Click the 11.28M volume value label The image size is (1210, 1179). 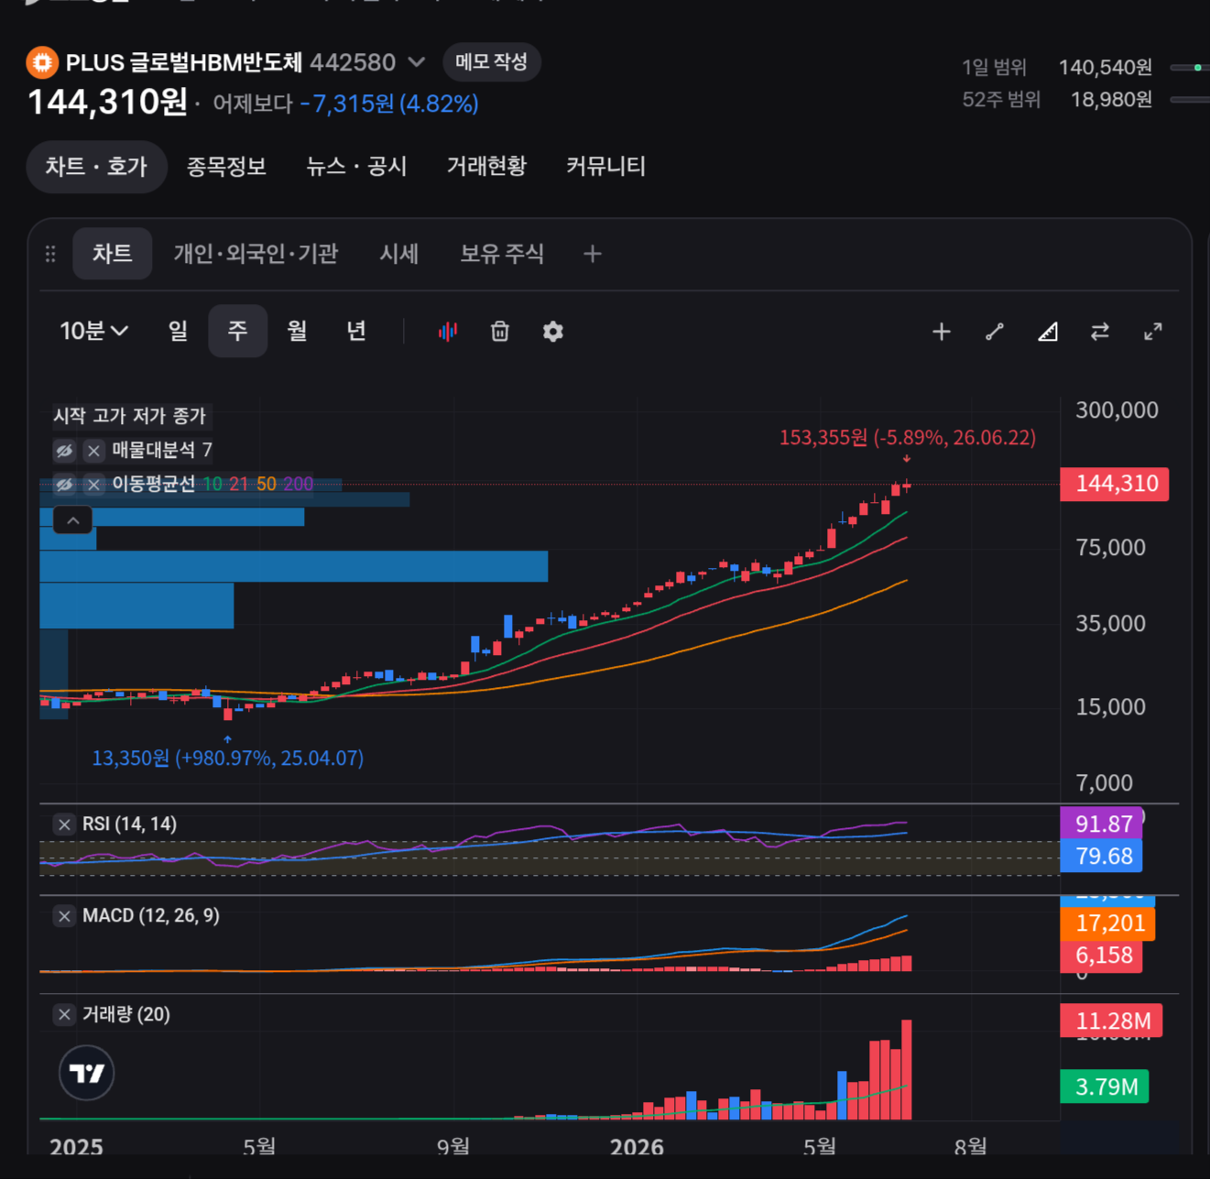[x=1111, y=1021]
